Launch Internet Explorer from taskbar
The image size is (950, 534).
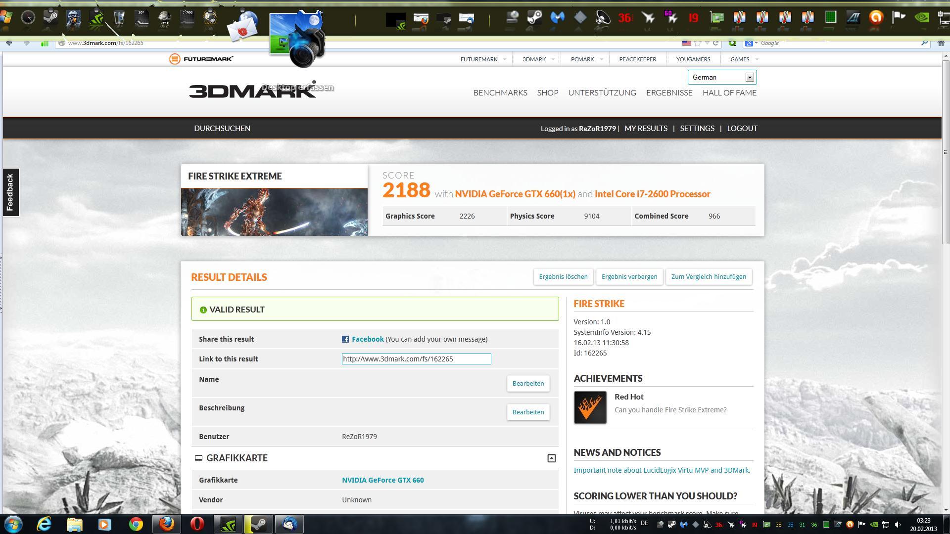pyautogui.click(x=44, y=524)
